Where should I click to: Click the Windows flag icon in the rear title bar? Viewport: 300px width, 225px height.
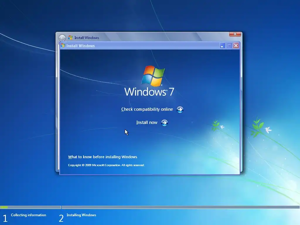click(x=70, y=37)
